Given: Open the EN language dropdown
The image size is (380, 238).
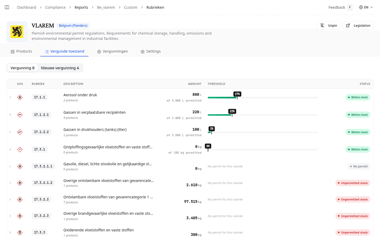Looking at the screenshot, I should [366, 7].
